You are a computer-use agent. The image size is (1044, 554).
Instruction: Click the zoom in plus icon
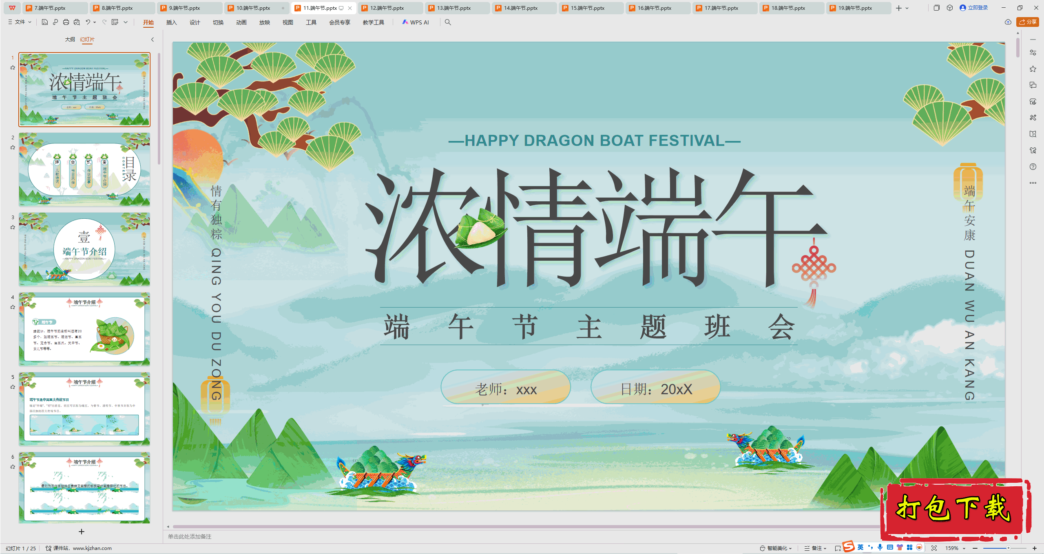pos(1035,548)
